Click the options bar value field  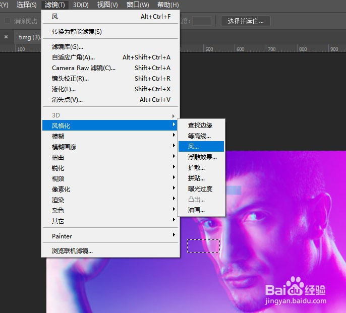point(202,21)
